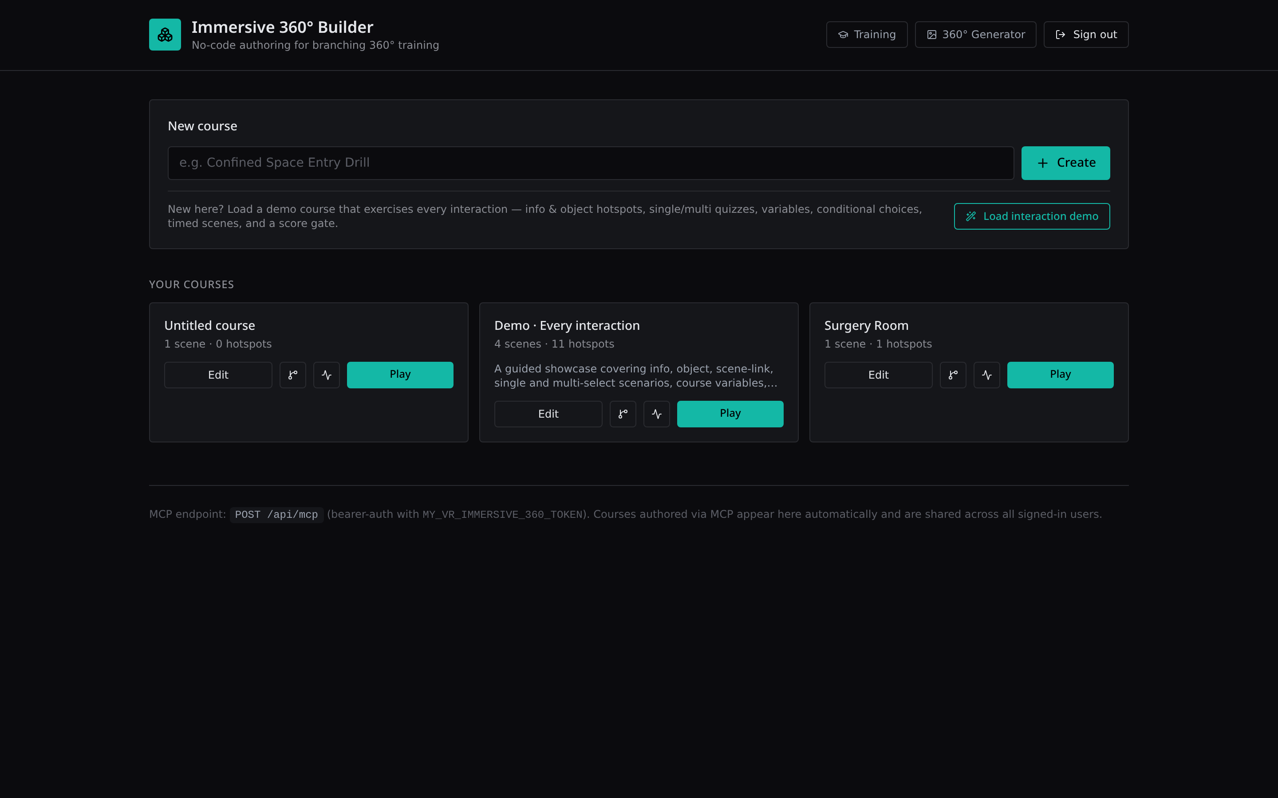Sign out of the app
Image resolution: width=1278 pixels, height=798 pixels.
(x=1086, y=35)
